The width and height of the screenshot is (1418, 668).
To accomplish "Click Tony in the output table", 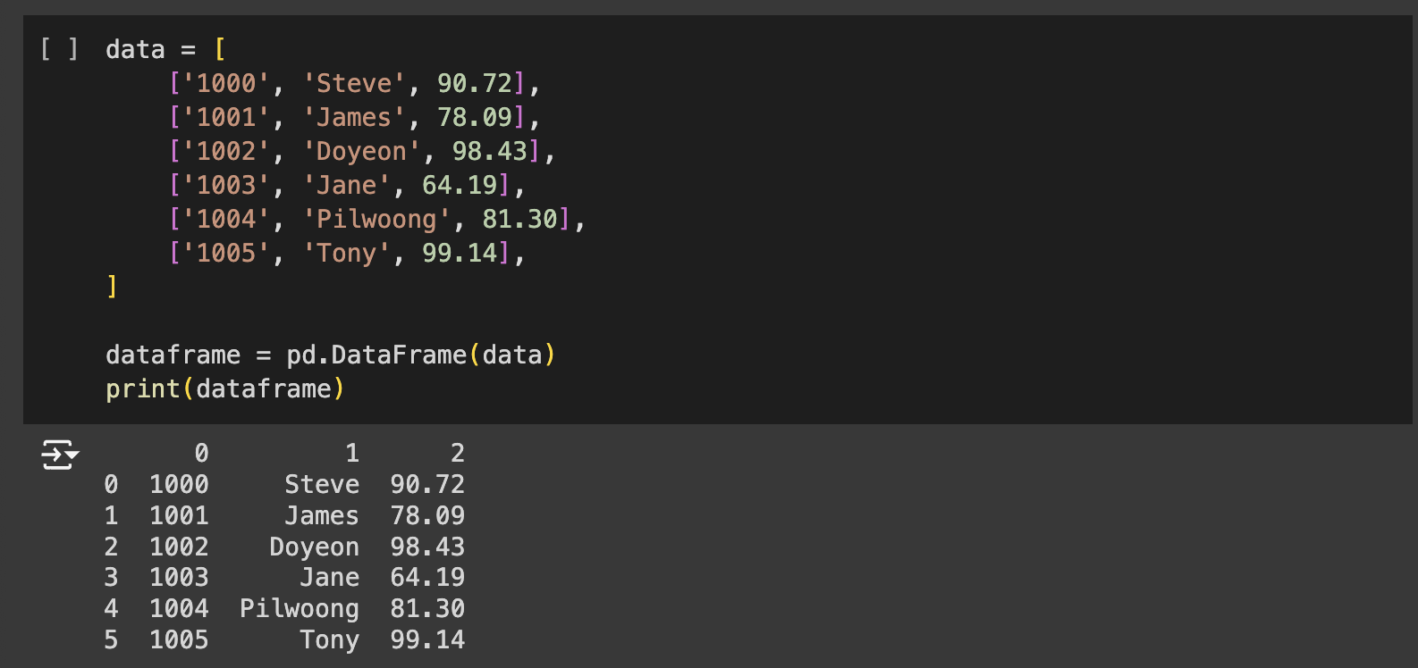I will [329, 639].
